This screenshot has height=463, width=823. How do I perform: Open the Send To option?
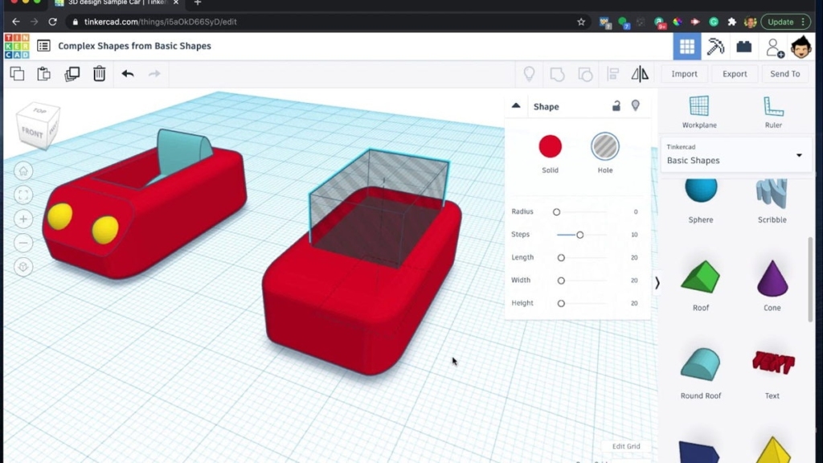click(784, 74)
